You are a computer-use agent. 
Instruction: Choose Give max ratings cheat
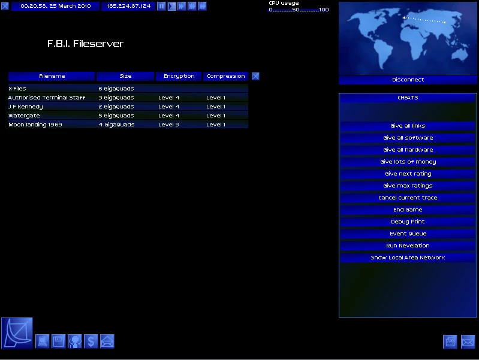pyautogui.click(x=408, y=186)
